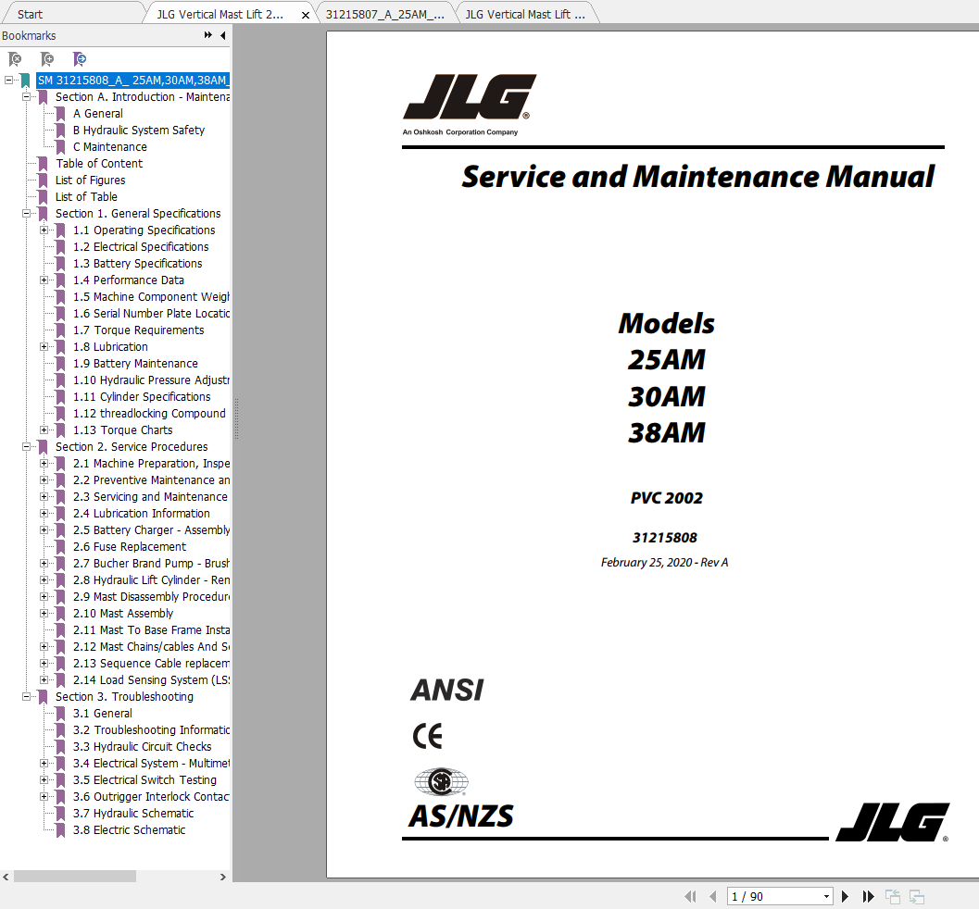Screen dimensions: 979x909
Task: Select the SM 31215808_A_ 25AM,30AM,38AM bookmark
Action: pyautogui.click(x=133, y=80)
